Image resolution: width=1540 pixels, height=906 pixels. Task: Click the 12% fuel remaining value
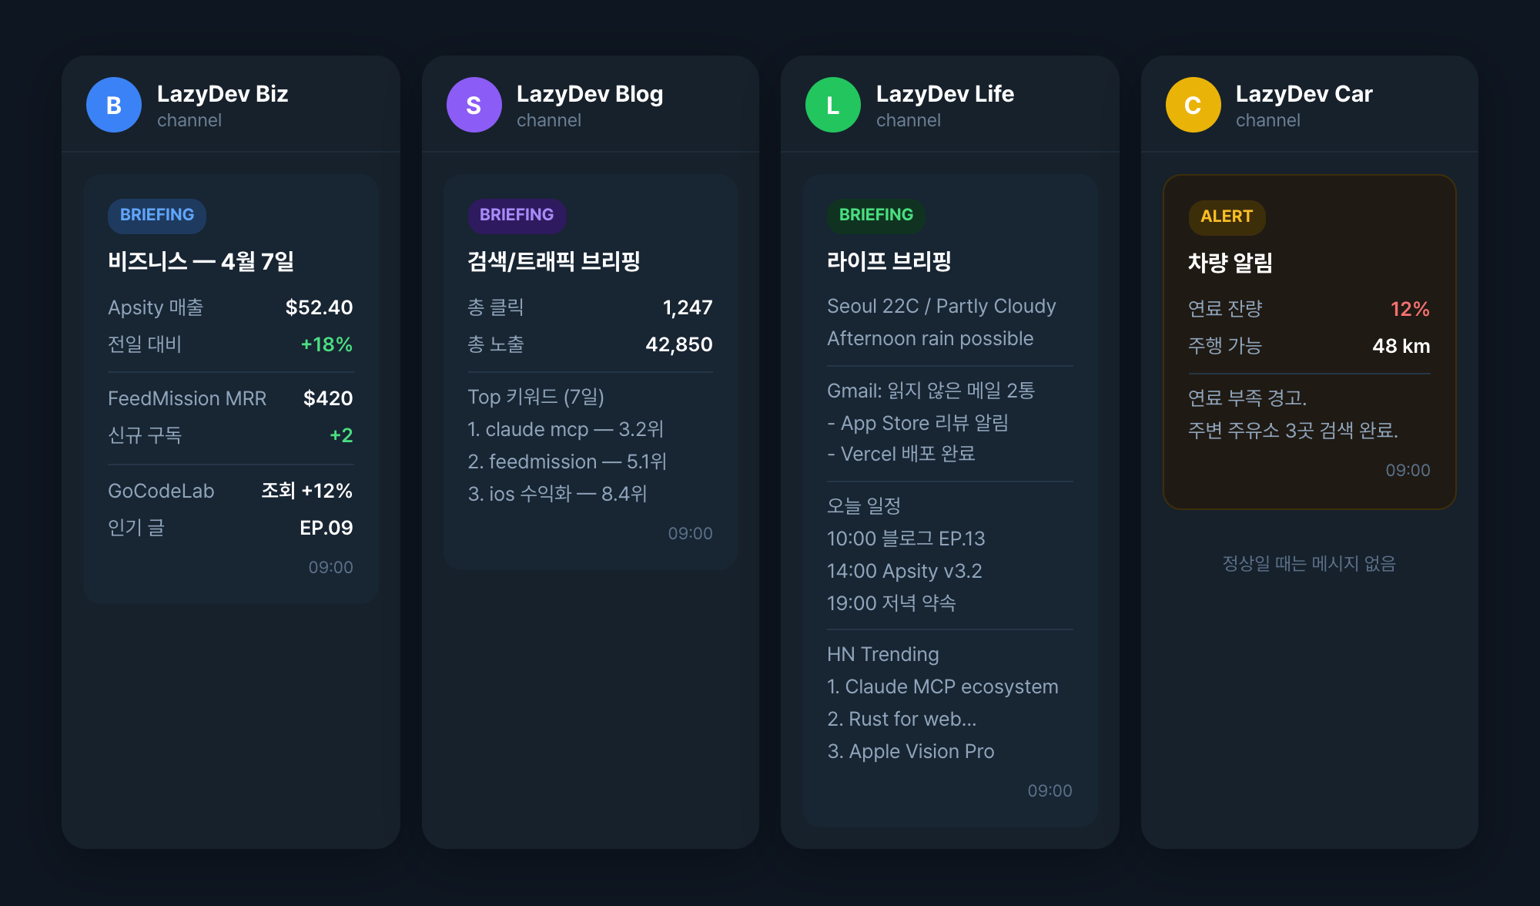[x=1409, y=309]
